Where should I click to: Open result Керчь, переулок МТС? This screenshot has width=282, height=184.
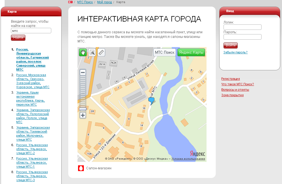[x=31, y=98]
